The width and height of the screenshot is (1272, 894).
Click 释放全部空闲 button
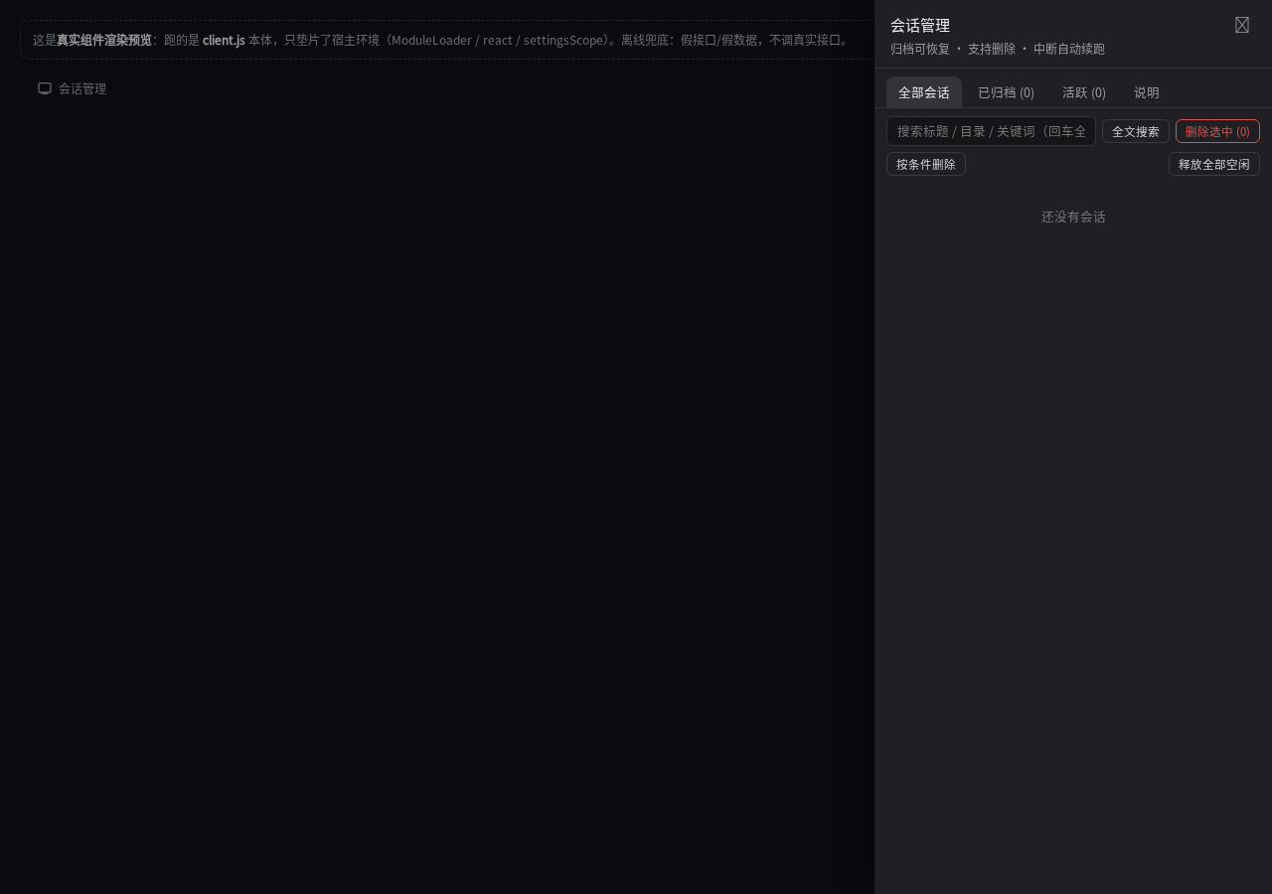(x=1214, y=164)
